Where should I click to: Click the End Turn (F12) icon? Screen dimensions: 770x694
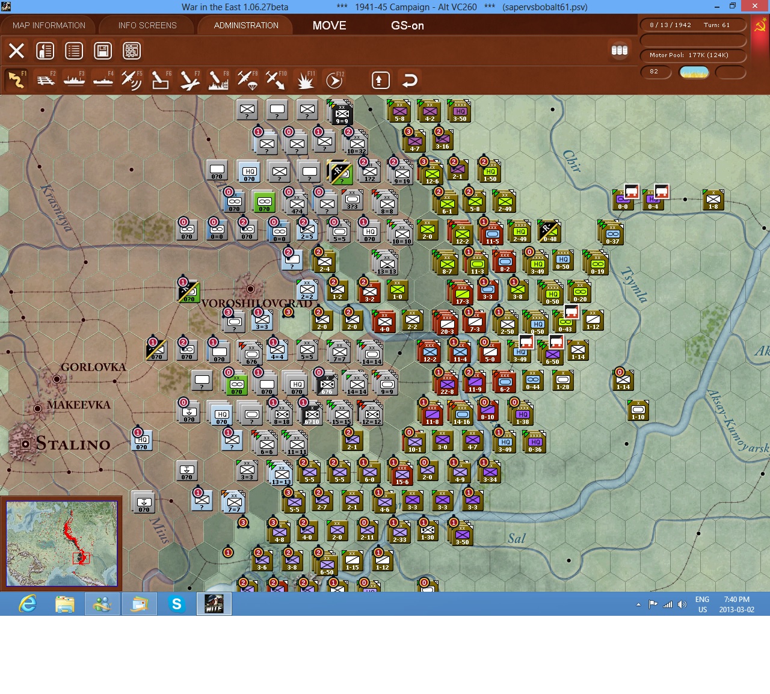click(x=334, y=80)
